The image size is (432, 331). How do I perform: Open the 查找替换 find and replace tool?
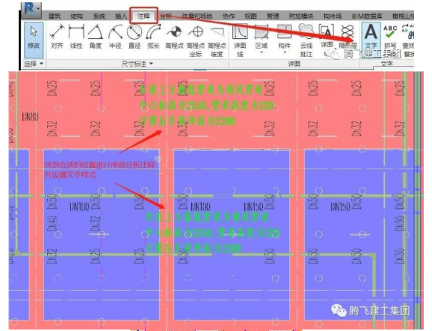click(408, 41)
